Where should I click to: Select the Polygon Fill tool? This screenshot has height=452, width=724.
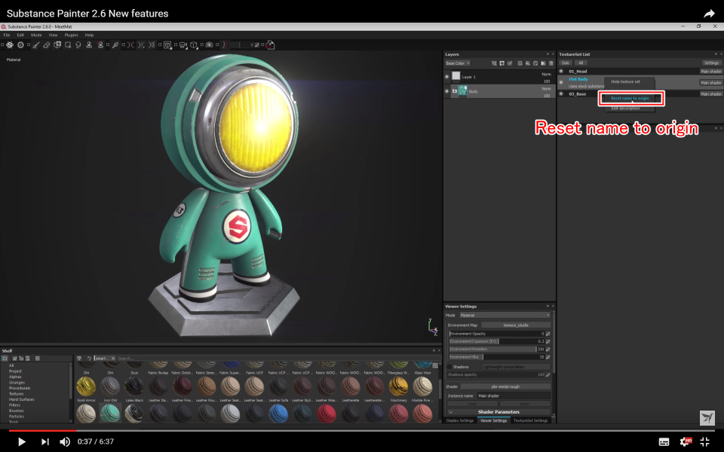click(68, 44)
